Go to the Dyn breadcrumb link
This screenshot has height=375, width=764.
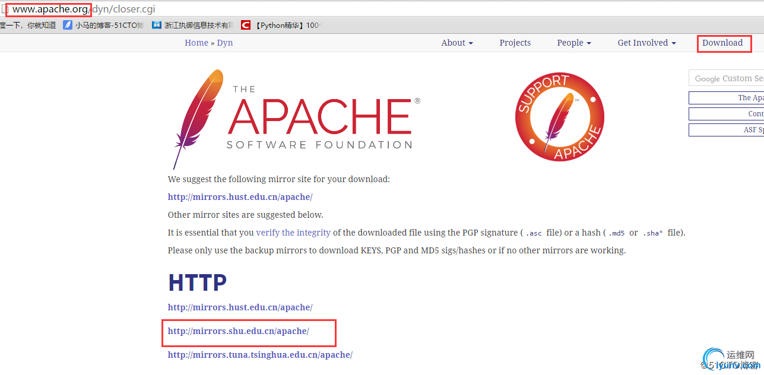[x=225, y=43]
